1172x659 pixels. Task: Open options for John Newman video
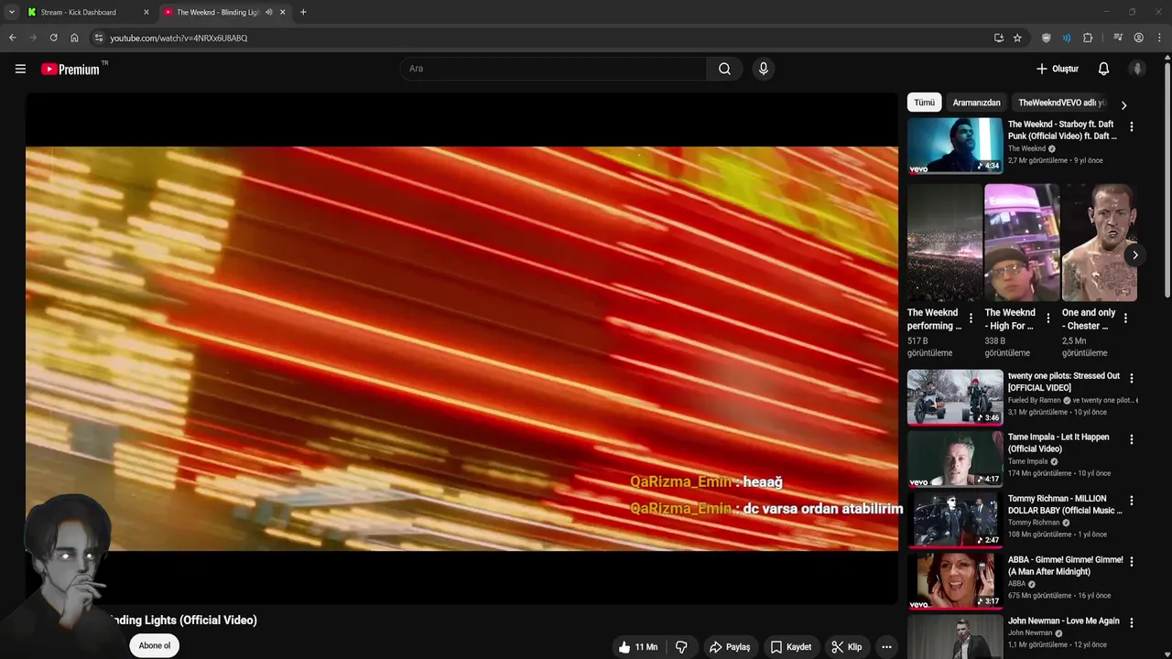(1132, 623)
